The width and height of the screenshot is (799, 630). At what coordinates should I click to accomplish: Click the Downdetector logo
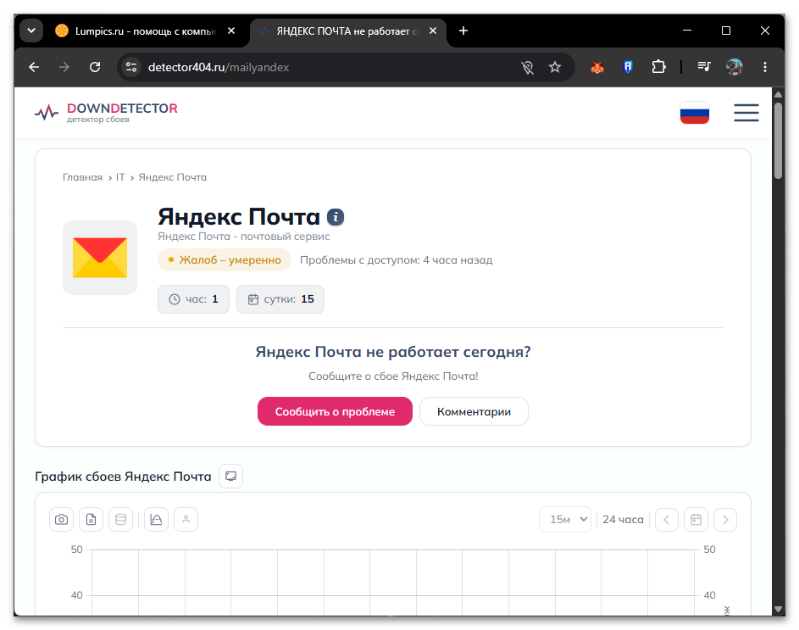106,112
